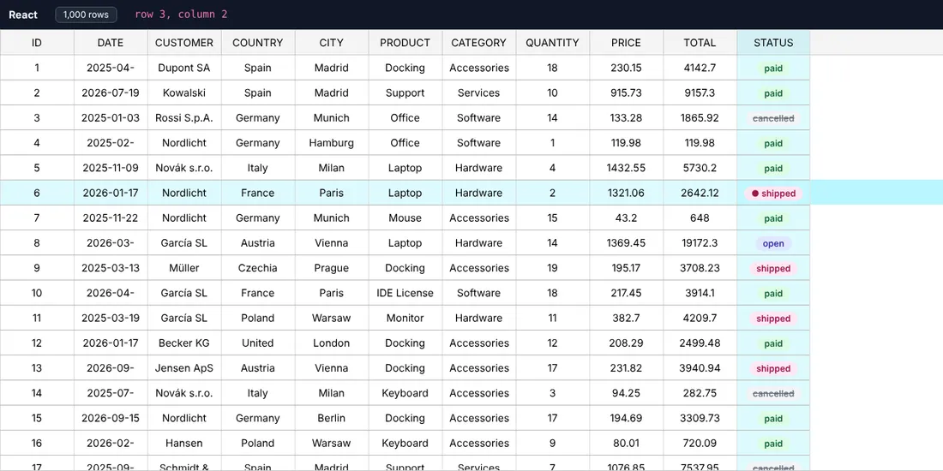Screen dimensions: 943x471
Task: Click the London city cell
Action: [x=332, y=343]
